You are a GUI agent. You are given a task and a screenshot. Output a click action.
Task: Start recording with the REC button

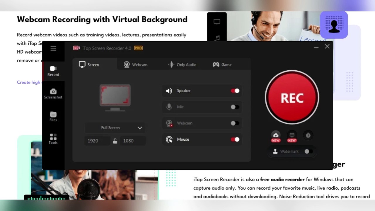click(x=292, y=98)
